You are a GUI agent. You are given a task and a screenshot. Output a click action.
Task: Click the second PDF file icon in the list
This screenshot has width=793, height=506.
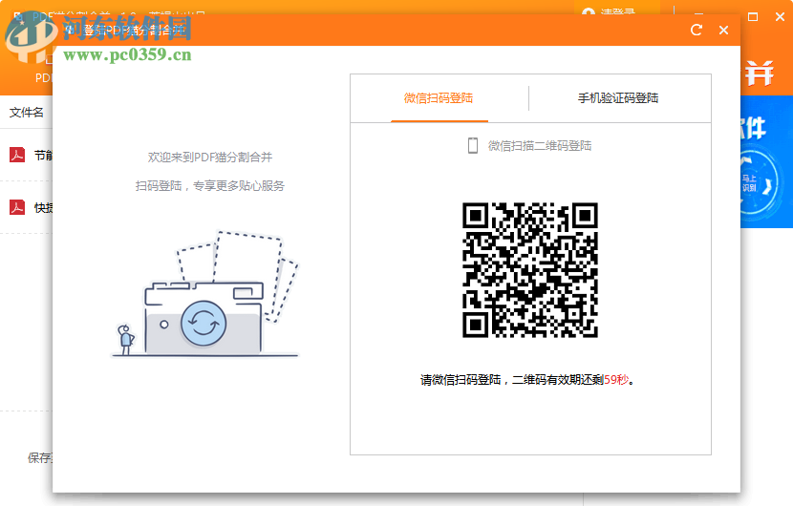click(17, 207)
